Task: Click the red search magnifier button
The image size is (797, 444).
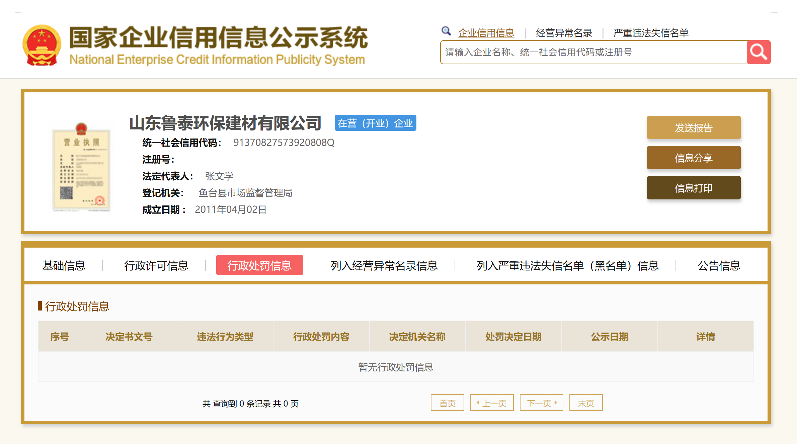Action: [759, 52]
